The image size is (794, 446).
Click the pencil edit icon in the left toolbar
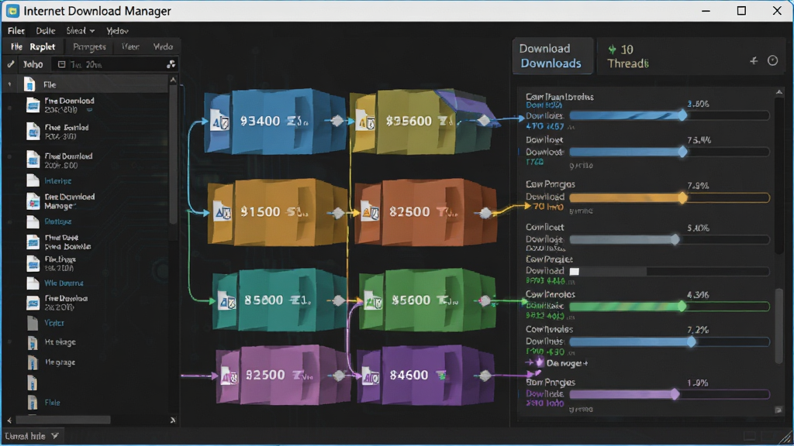pos(11,64)
